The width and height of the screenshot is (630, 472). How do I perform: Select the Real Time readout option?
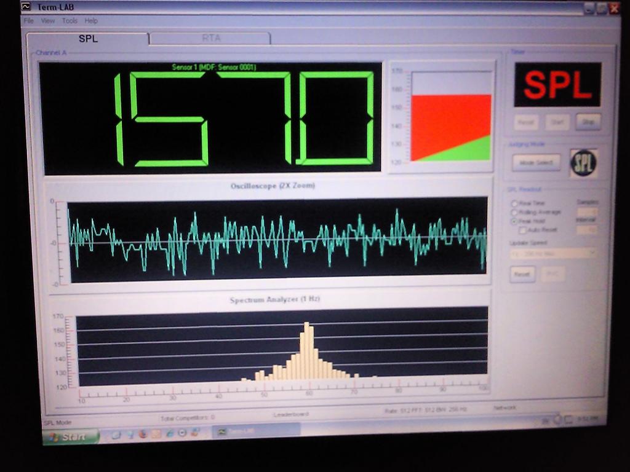514,203
